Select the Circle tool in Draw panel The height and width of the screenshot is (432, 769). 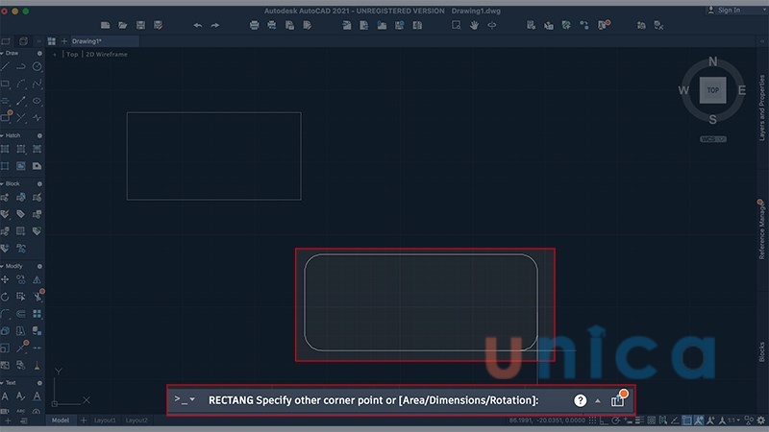point(37,66)
